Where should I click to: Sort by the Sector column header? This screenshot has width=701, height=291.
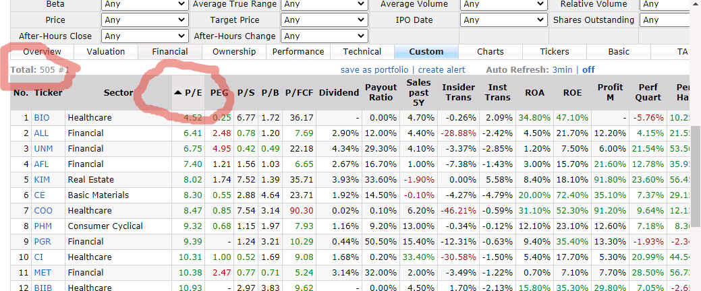[x=119, y=93]
